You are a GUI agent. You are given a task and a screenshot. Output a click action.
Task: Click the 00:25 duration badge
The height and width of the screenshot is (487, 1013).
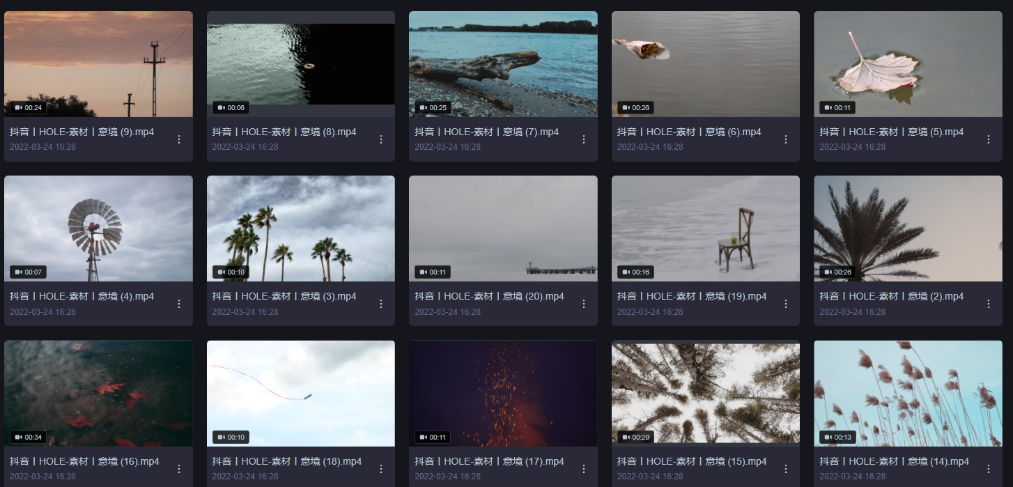tap(433, 108)
